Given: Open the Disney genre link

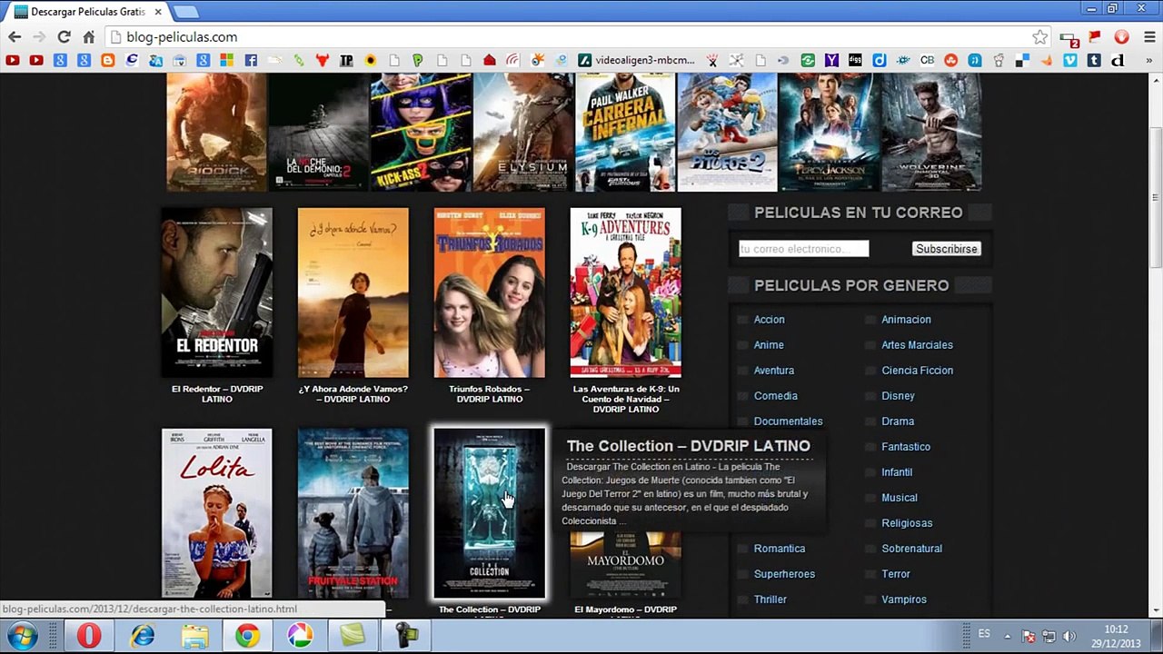Looking at the screenshot, I should (x=898, y=396).
